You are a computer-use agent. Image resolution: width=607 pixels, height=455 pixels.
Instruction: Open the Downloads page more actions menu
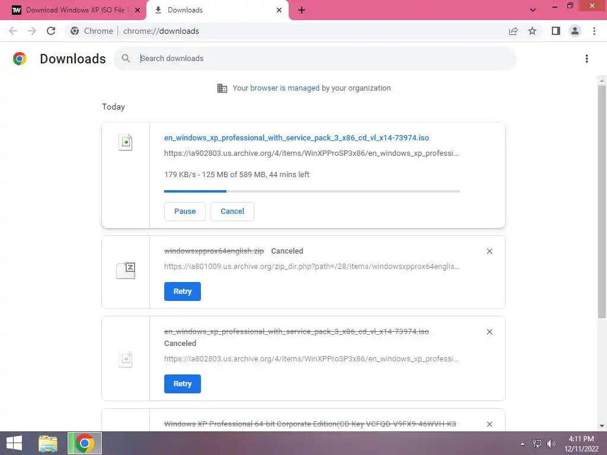(x=587, y=59)
